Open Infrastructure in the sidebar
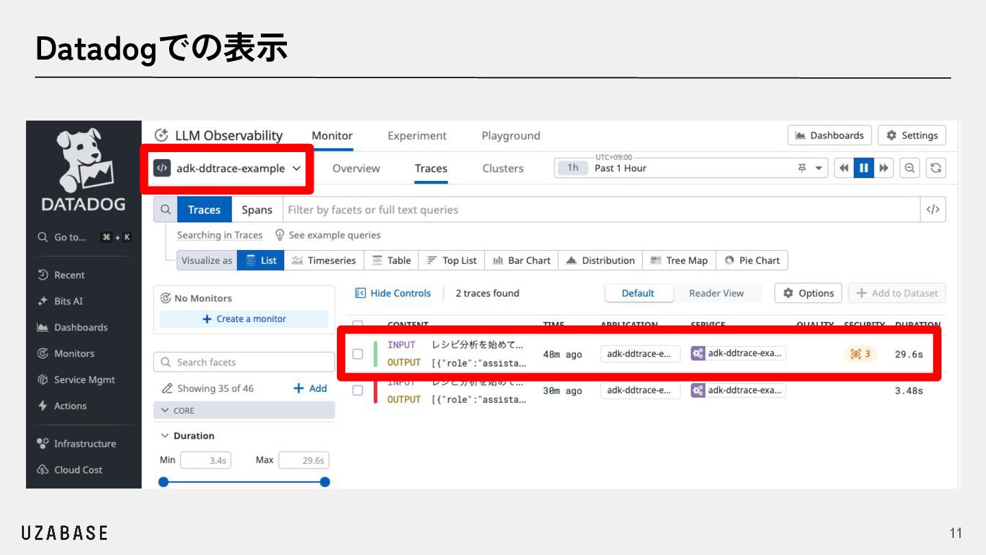986x555 pixels. tap(77, 443)
